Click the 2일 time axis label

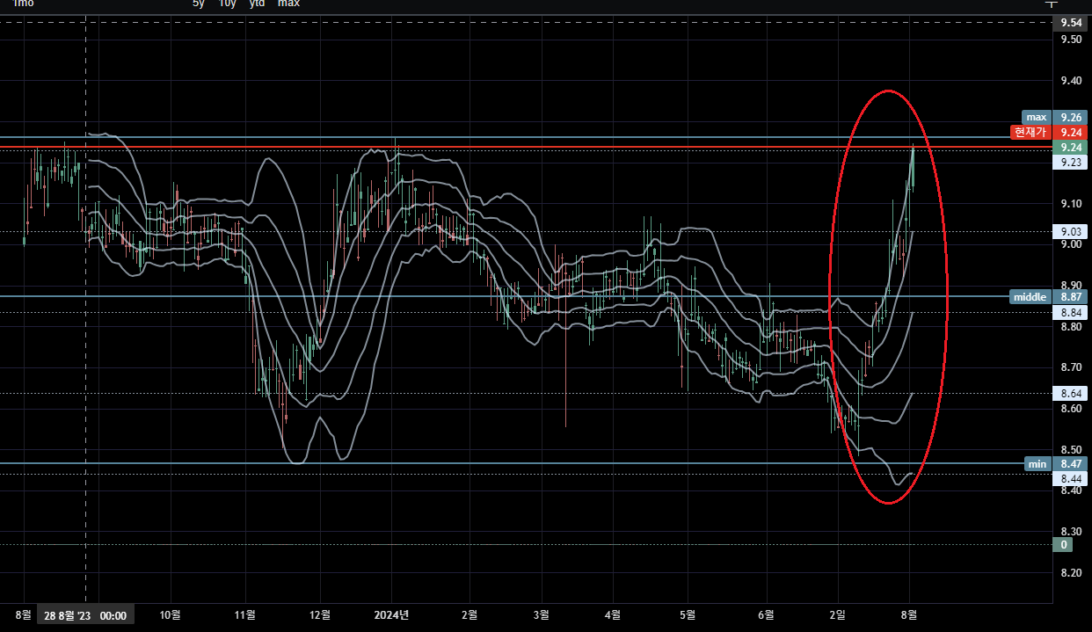[x=837, y=615]
